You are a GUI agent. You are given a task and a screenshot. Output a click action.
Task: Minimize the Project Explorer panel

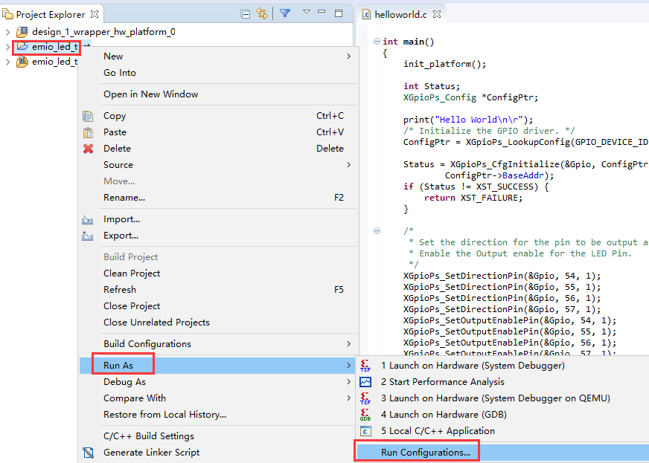click(x=322, y=12)
